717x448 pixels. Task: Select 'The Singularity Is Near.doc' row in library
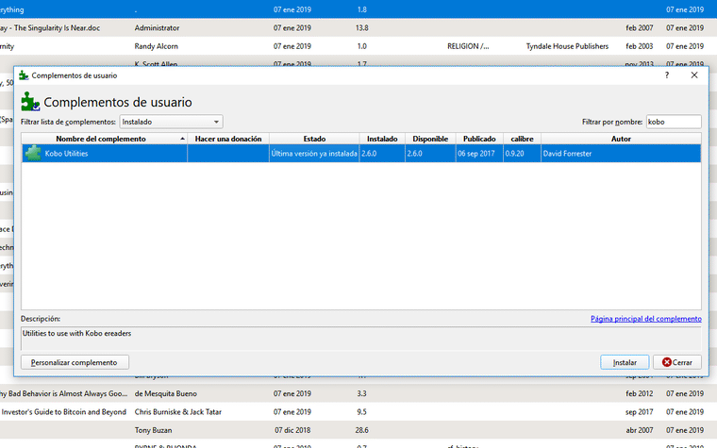tap(58, 28)
